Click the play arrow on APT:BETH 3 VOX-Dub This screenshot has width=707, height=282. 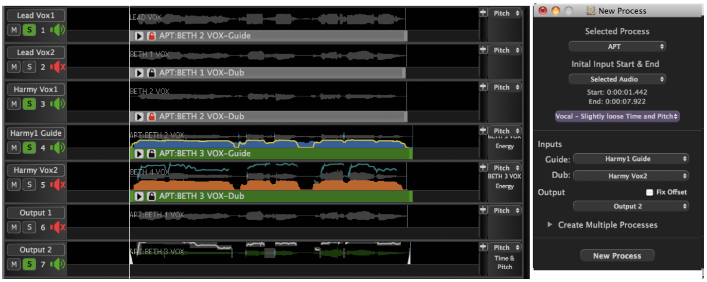pos(139,196)
